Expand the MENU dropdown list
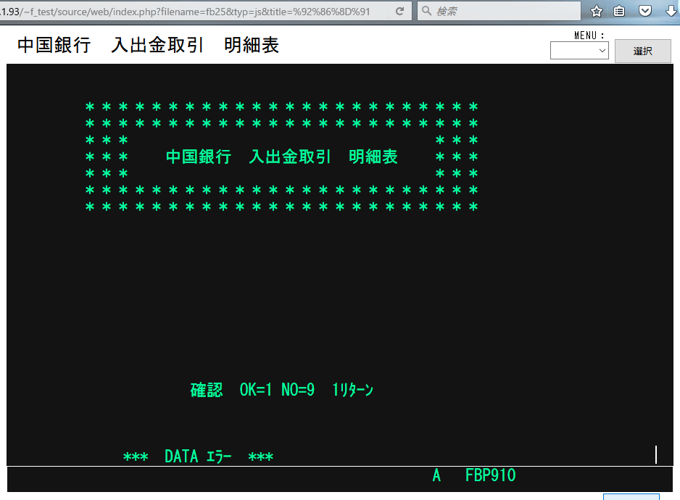The image size is (680, 500). [x=579, y=51]
